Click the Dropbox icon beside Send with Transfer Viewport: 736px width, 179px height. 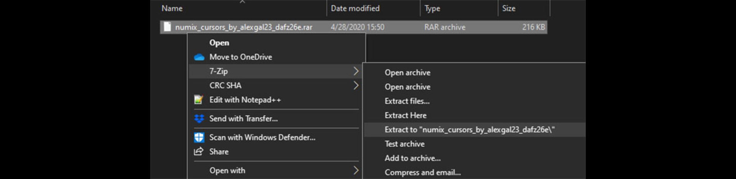click(x=199, y=119)
